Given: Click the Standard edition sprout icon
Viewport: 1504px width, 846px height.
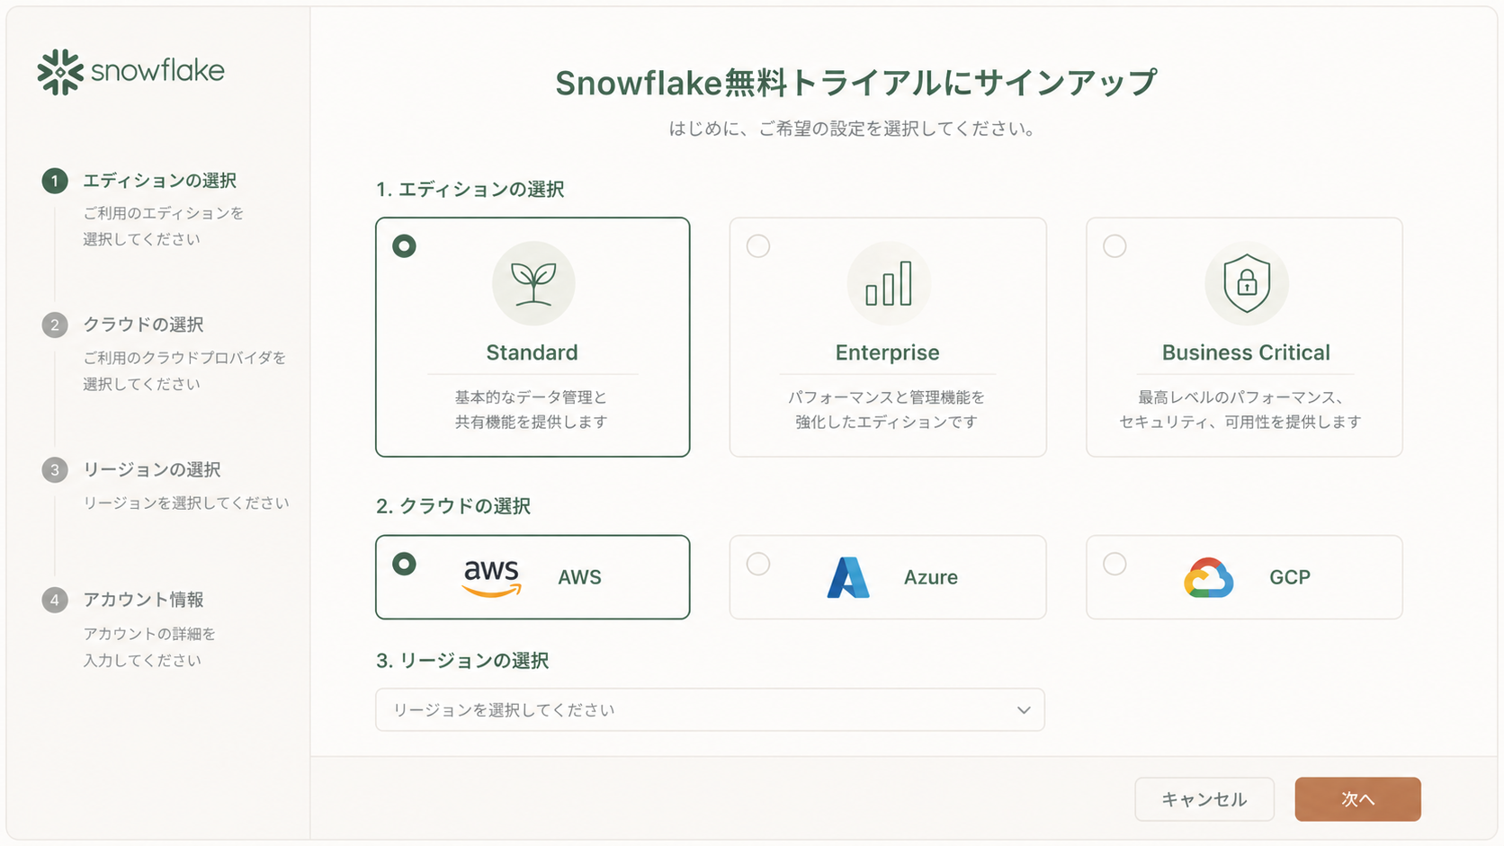Looking at the screenshot, I should coord(533,283).
